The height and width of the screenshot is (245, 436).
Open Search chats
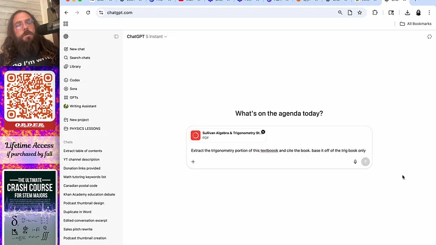pyautogui.click(x=77, y=58)
